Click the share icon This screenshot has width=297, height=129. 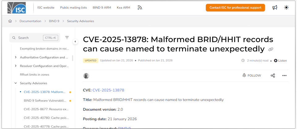click(273, 76)
